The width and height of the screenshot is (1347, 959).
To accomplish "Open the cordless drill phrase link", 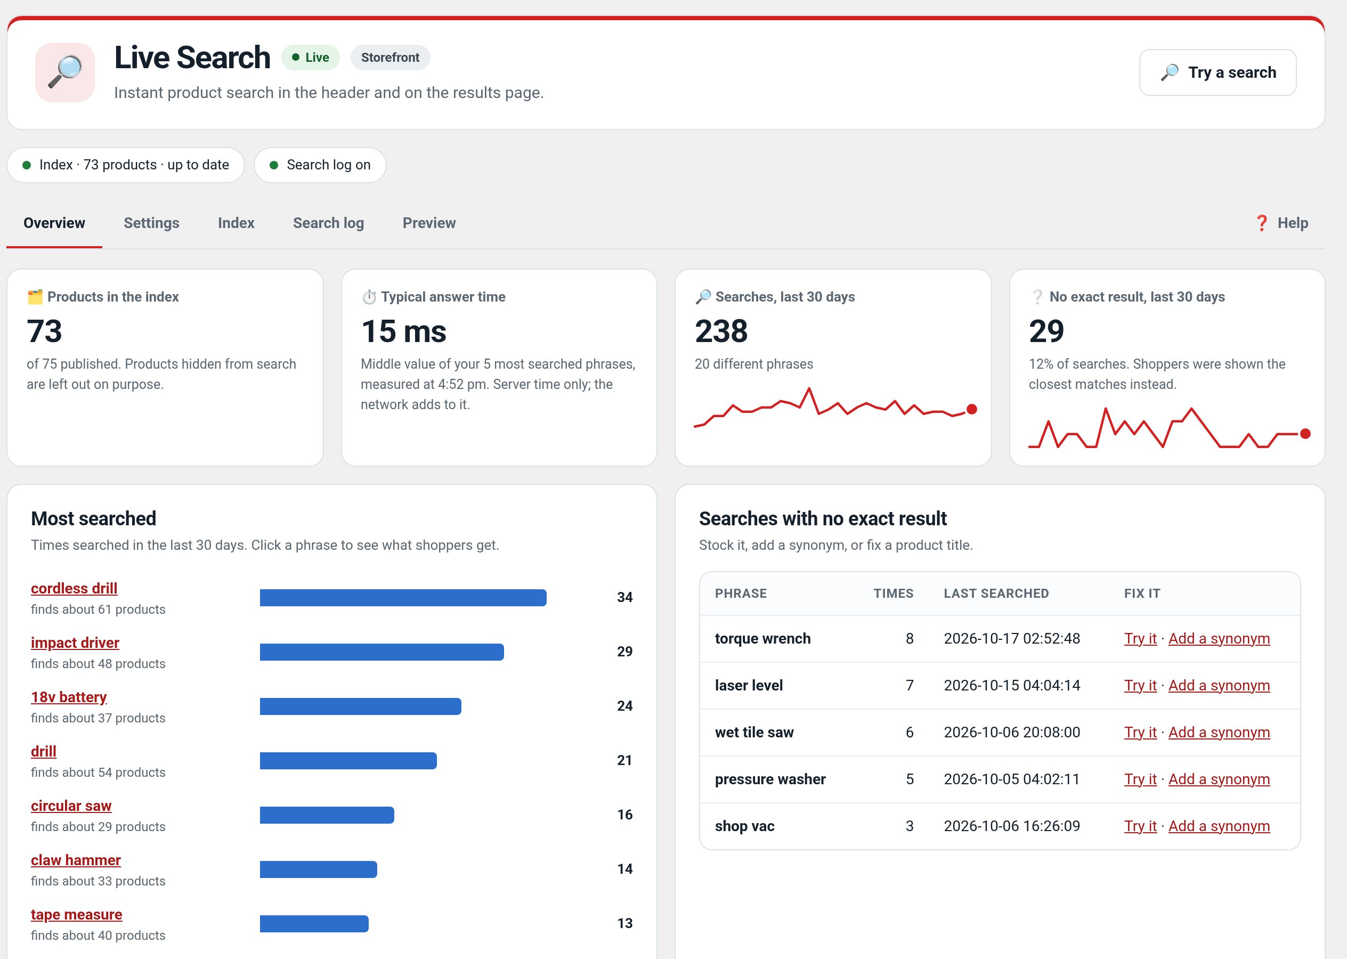I will pos(74,589).
